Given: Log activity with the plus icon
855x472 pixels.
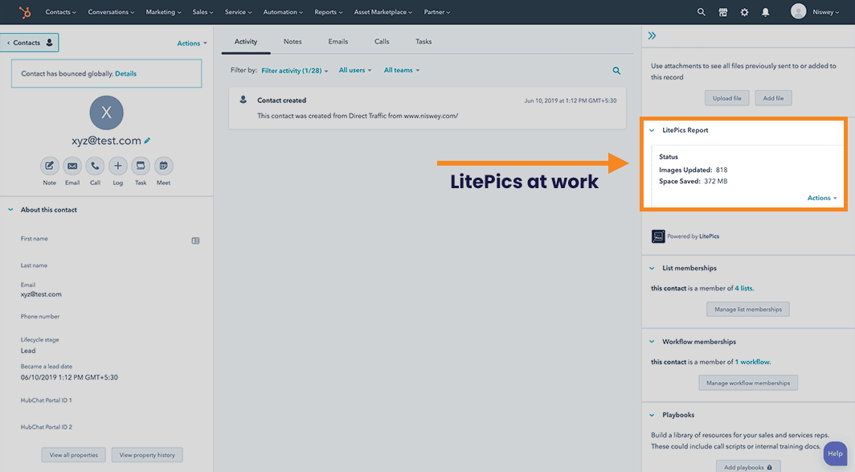Looking at the screenshot, I should 118,166.
